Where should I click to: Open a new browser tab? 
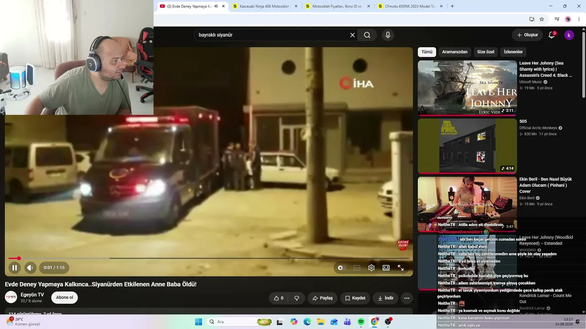coord(452,6)
